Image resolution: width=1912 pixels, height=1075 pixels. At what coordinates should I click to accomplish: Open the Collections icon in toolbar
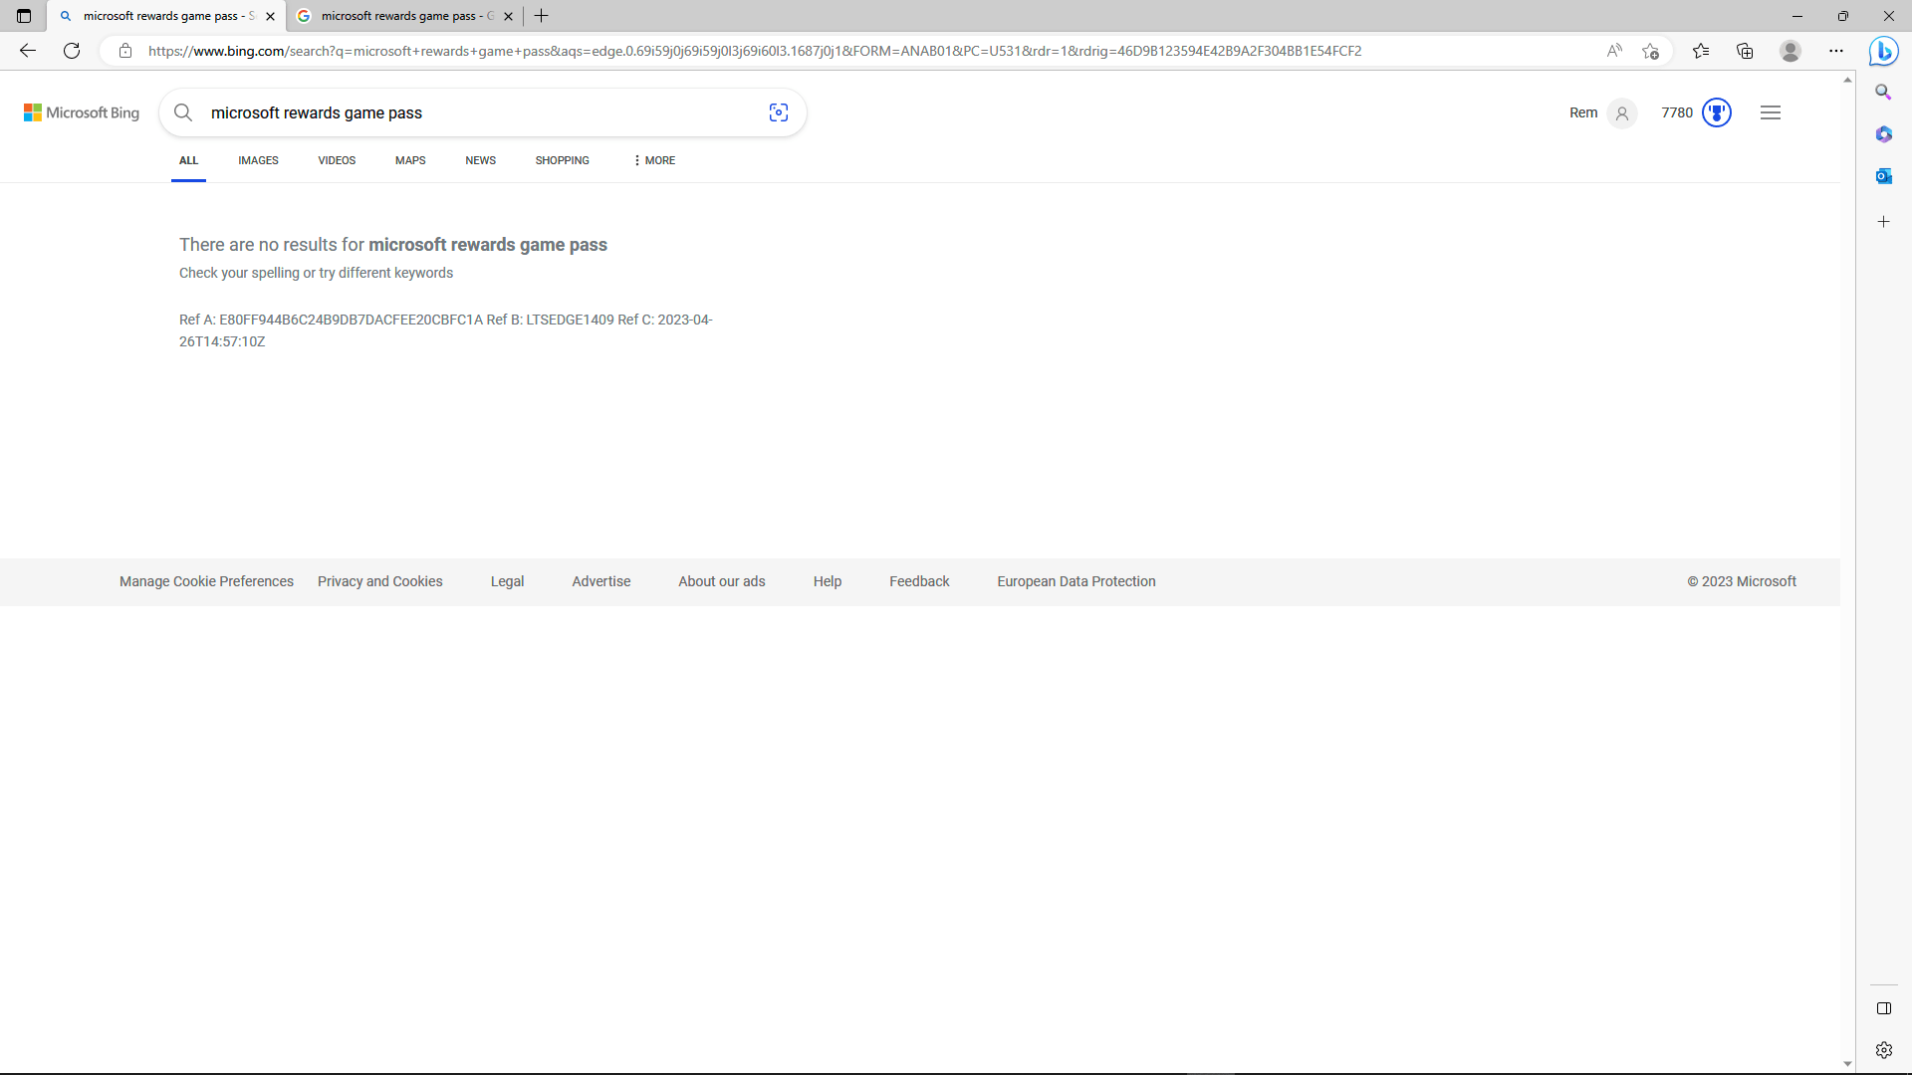coord(1746,50)
